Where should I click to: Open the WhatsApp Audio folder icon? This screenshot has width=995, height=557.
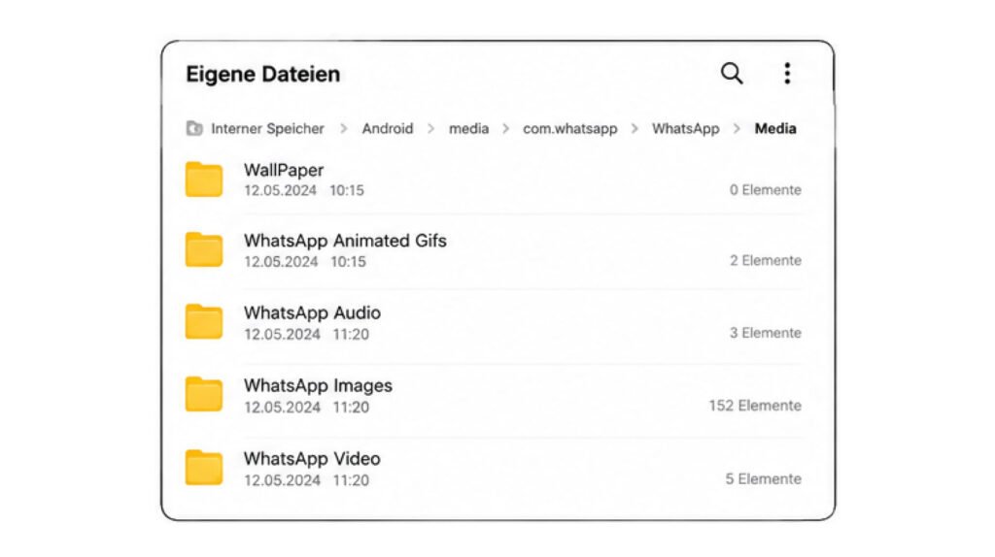(x=204, y=322)
